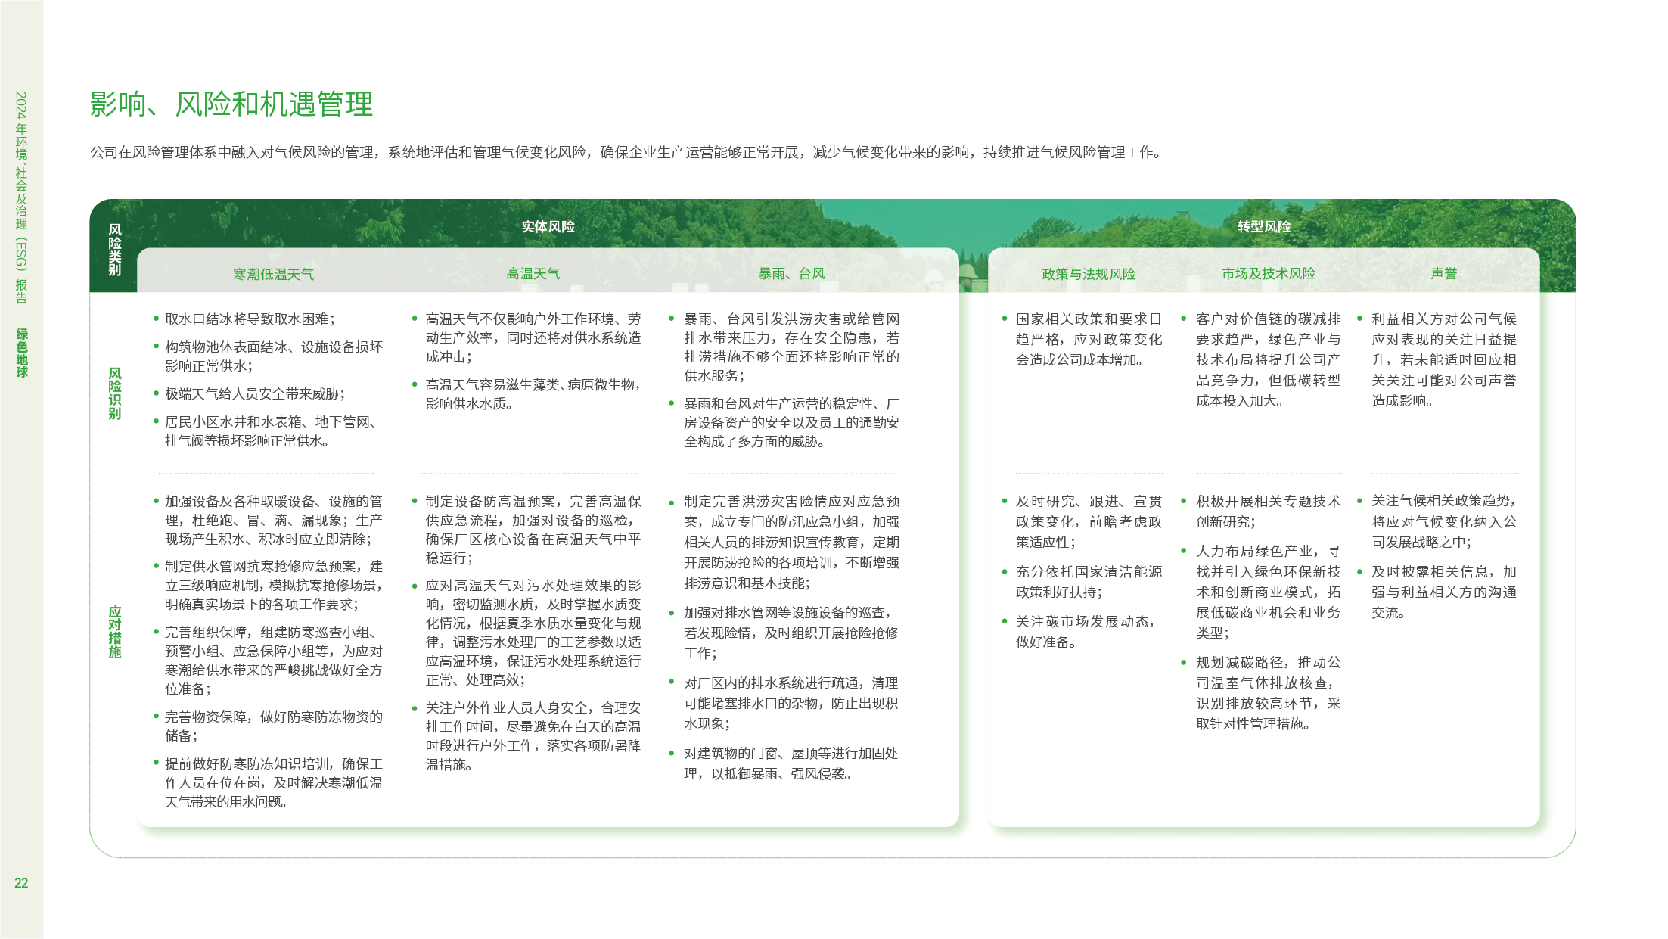The image size is (1668, 939).
Task: Click the vertical 风险识别 row label
Action: click(114, 393)
